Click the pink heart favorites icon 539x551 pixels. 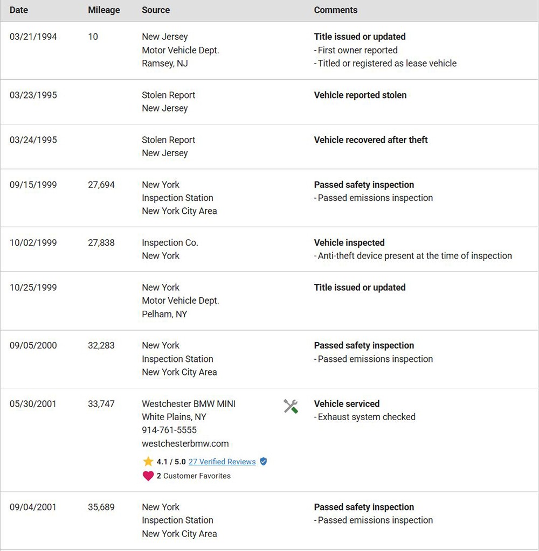pos(148,476)
